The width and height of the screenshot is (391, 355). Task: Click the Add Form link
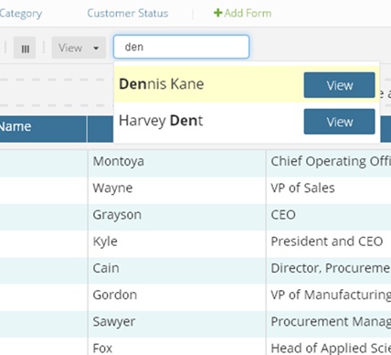[243, 13]
